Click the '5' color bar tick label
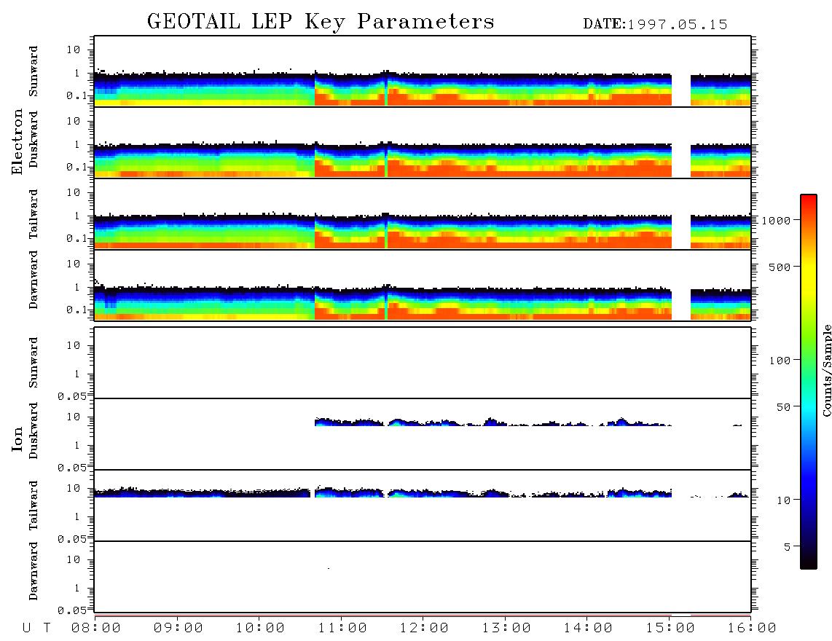The width and height of the screenshot is (832, 641). pos(788,547)
